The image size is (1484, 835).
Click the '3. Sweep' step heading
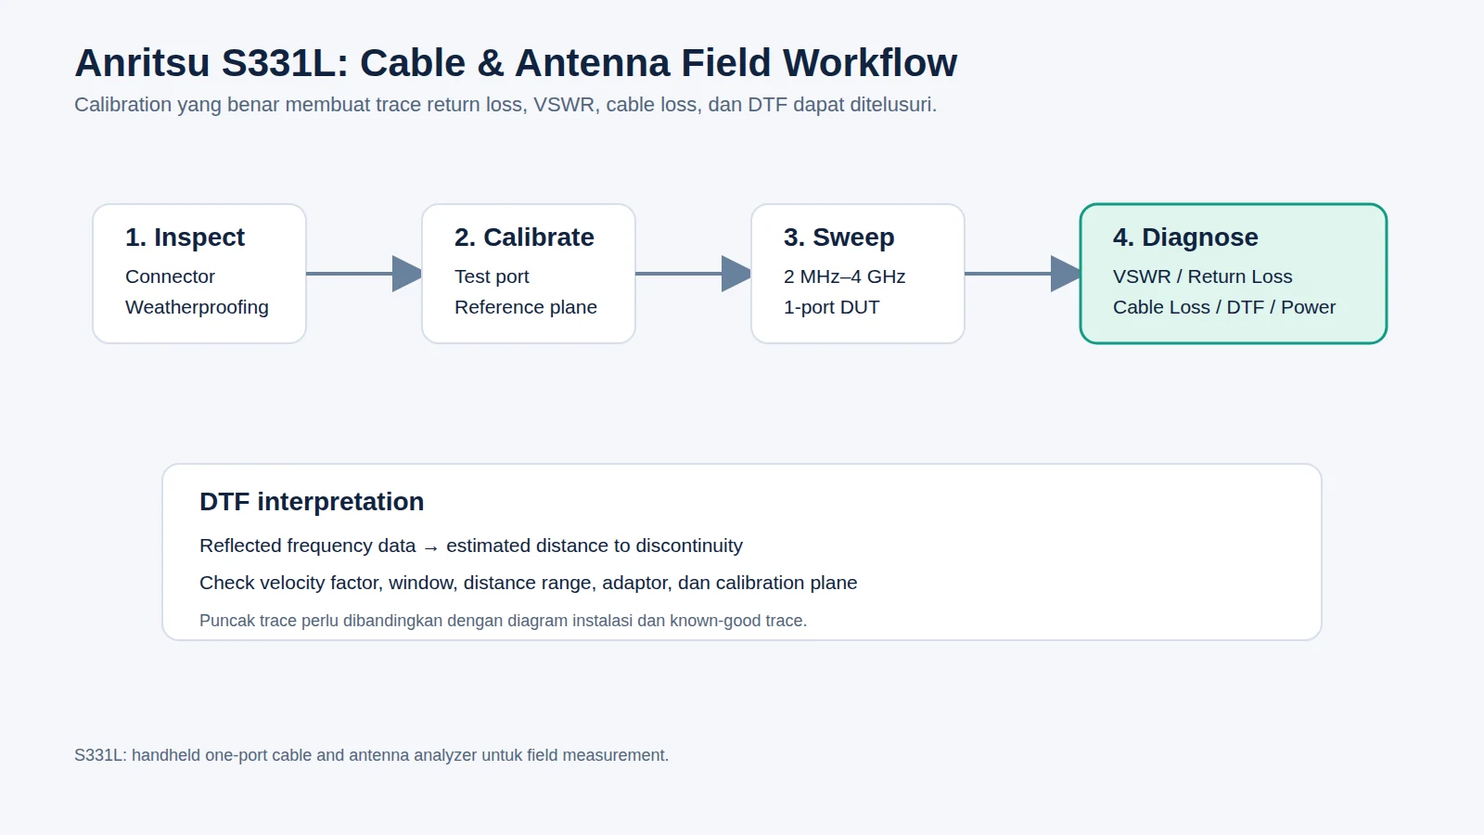tap(839, 238)
